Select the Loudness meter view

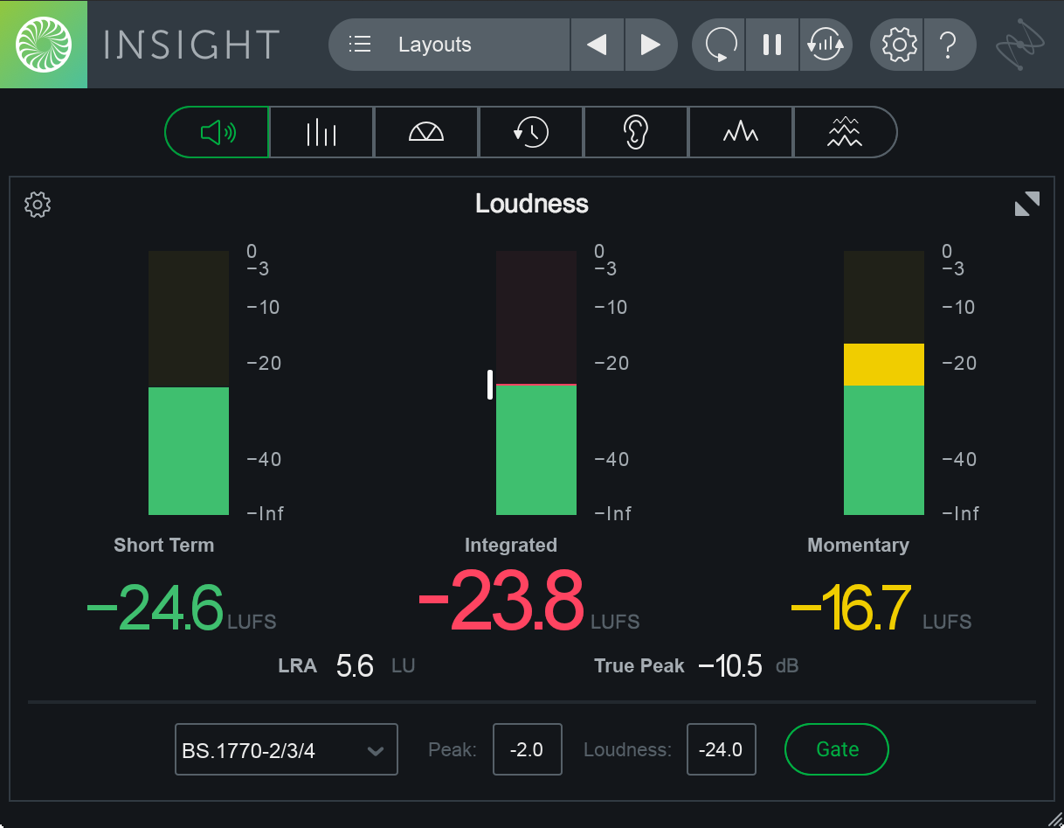tap(217, 132)
